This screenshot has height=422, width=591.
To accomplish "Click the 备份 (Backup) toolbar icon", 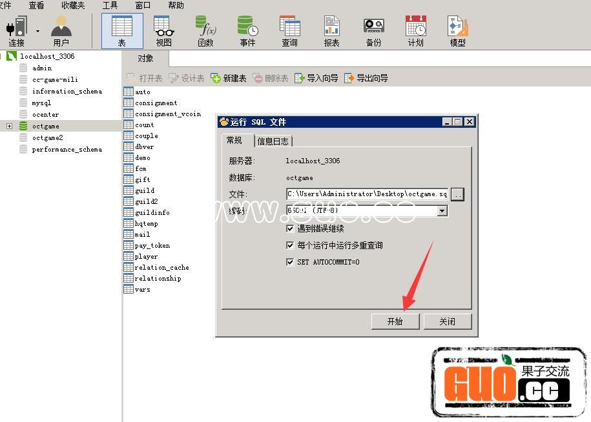I will (373, 30).
